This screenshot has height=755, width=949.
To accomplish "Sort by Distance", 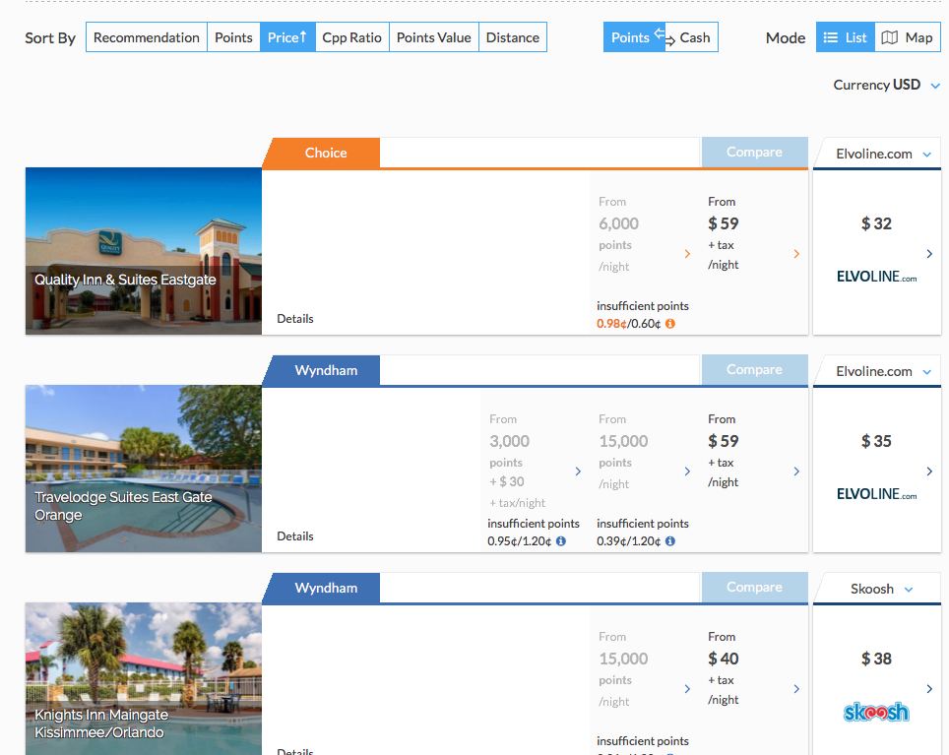I will pos(513,37).
